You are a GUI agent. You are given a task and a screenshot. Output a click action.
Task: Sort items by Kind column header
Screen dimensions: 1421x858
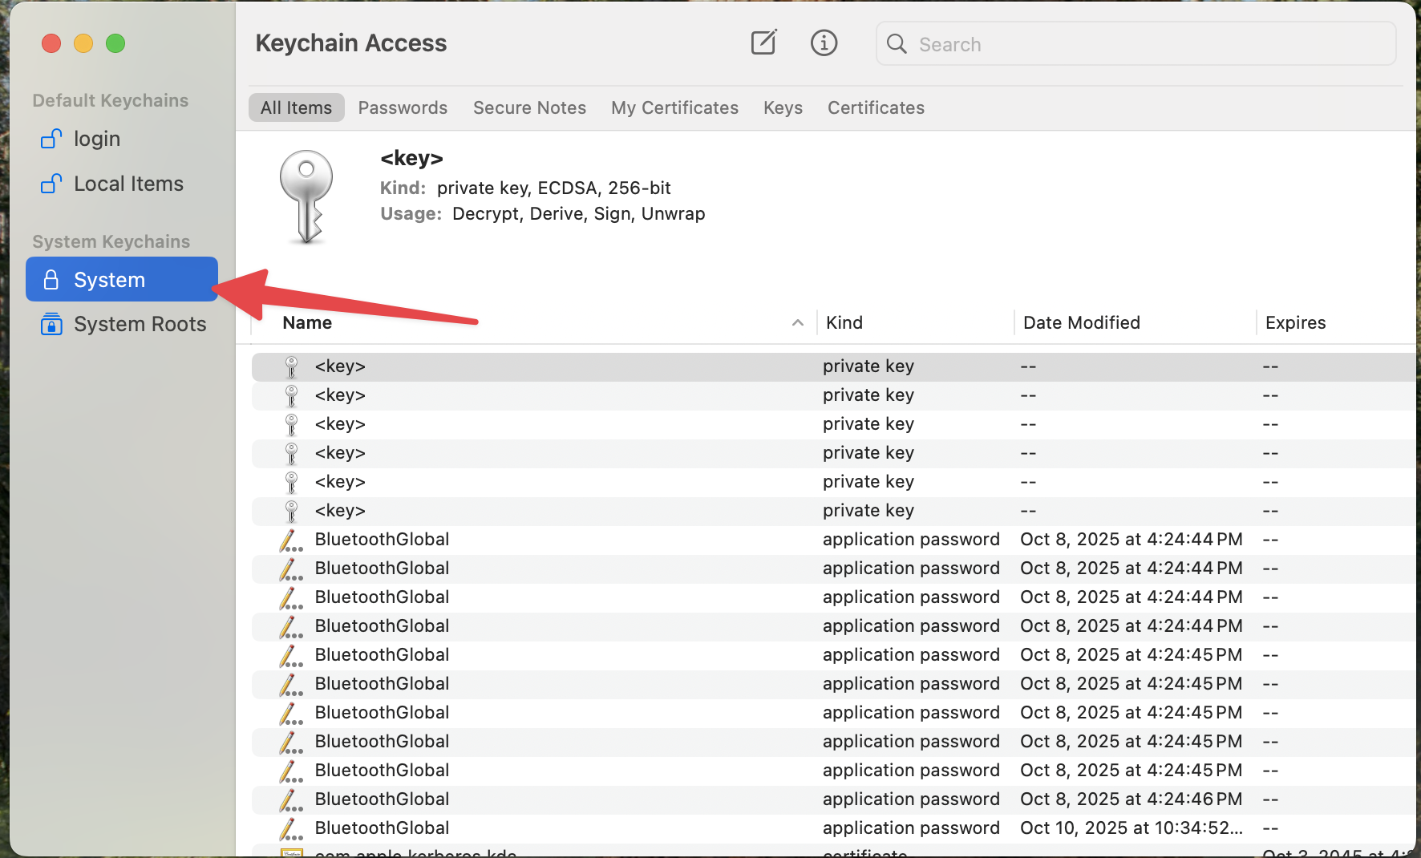tap(844, 322)
